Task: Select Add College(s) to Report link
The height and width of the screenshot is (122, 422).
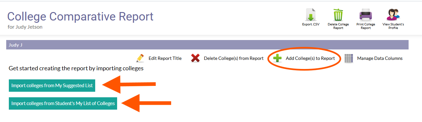Action: tap(310, 59)
